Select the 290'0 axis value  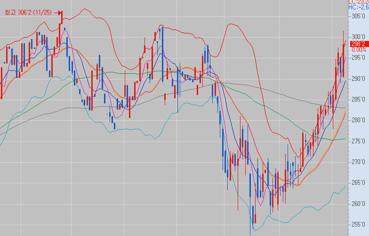pyautogui.click(x=359, y=79)
